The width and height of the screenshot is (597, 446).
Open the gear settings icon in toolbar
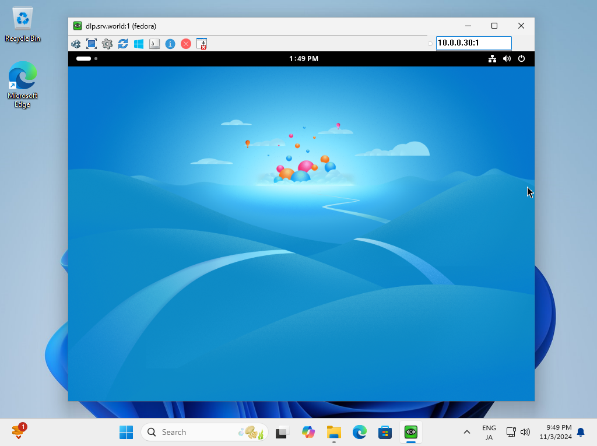click(107, 44)
